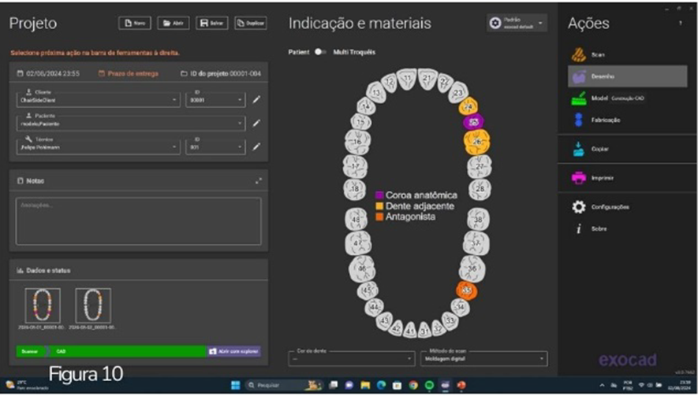Click inside the Notas text area
The image size is (698, 396).
[x=138, y=220]
